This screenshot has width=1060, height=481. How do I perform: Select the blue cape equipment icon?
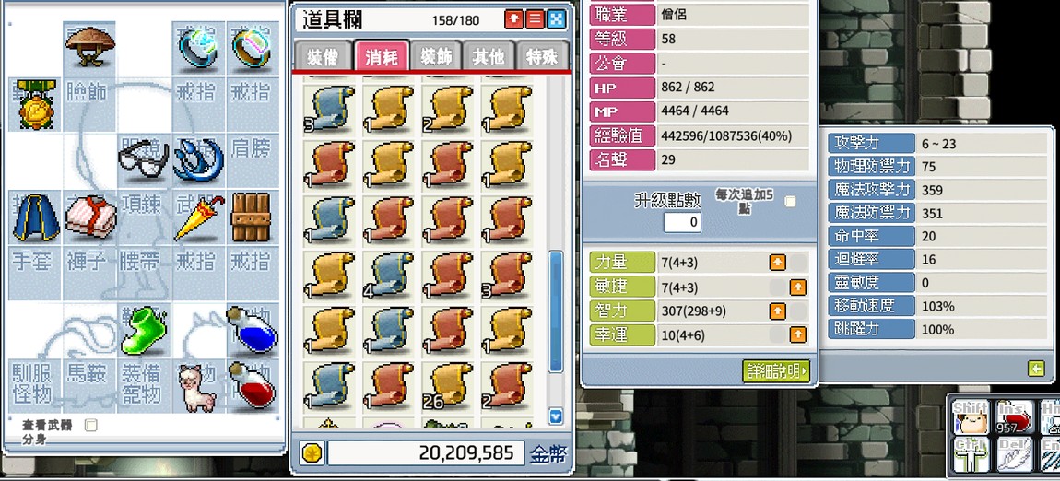[37, 217]
